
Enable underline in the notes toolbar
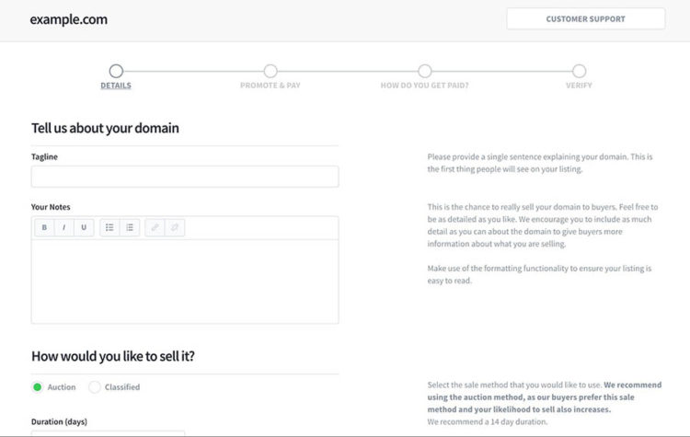coord(85,227)
